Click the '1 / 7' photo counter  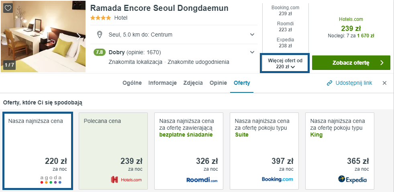(9, 65)
